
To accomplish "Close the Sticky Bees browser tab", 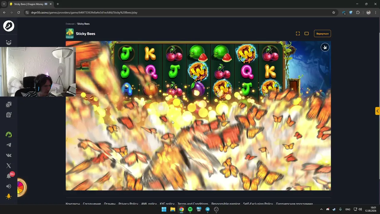I will click(51, 4).
